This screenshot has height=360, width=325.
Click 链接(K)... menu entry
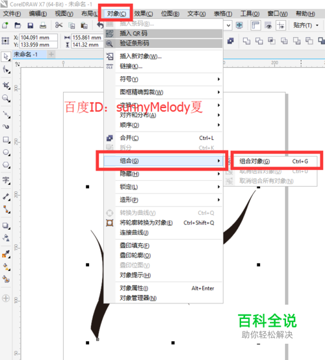(x=164, y=66)
